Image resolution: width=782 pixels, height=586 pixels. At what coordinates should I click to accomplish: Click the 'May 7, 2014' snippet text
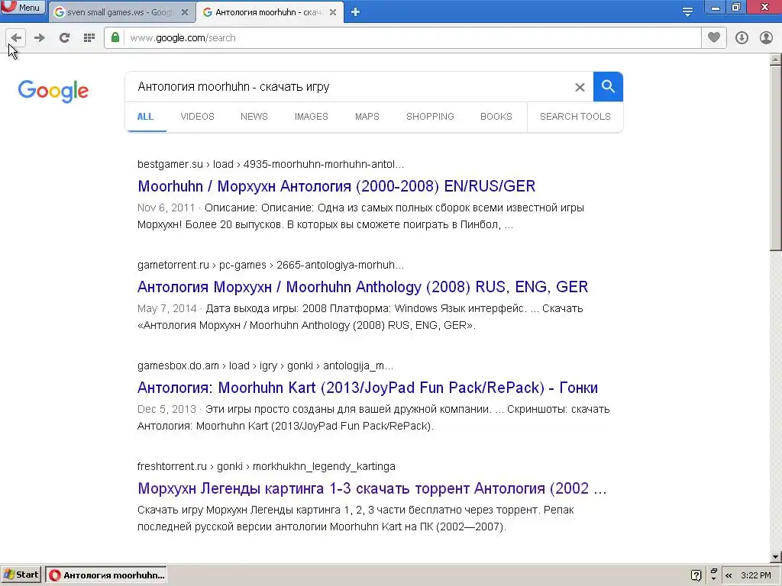tap(167, 308)
